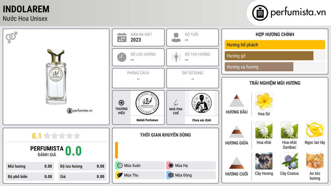
Task: Click the star badge icon above Thương hiệu
Action: 122,103
